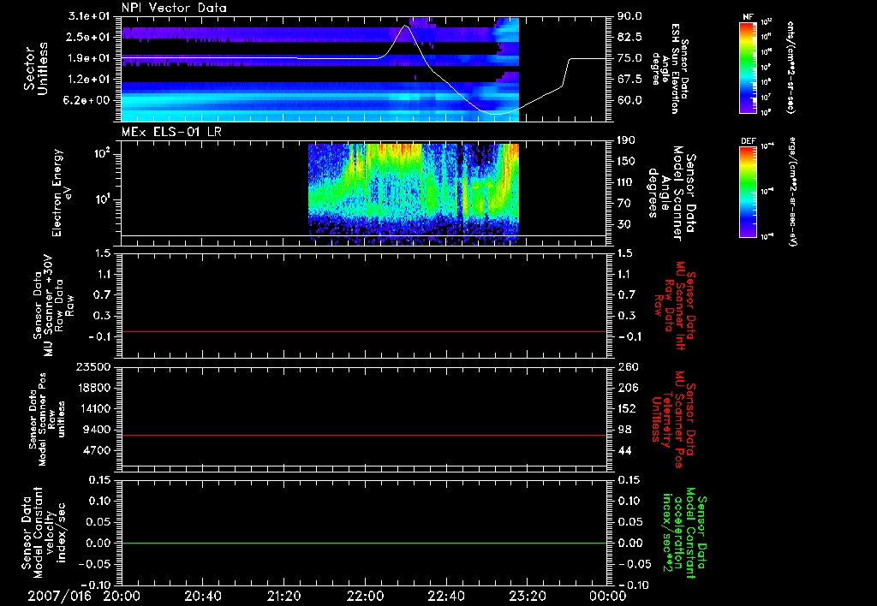Click the 'ESH Sun Elevation Angle' axis label
Screen dimensions: 877x606
point(671,68)
